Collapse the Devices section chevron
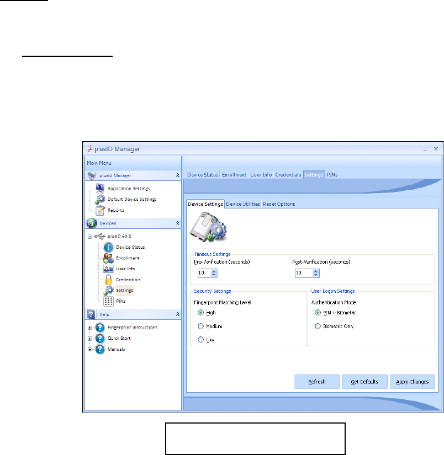 tap(177, 223)
